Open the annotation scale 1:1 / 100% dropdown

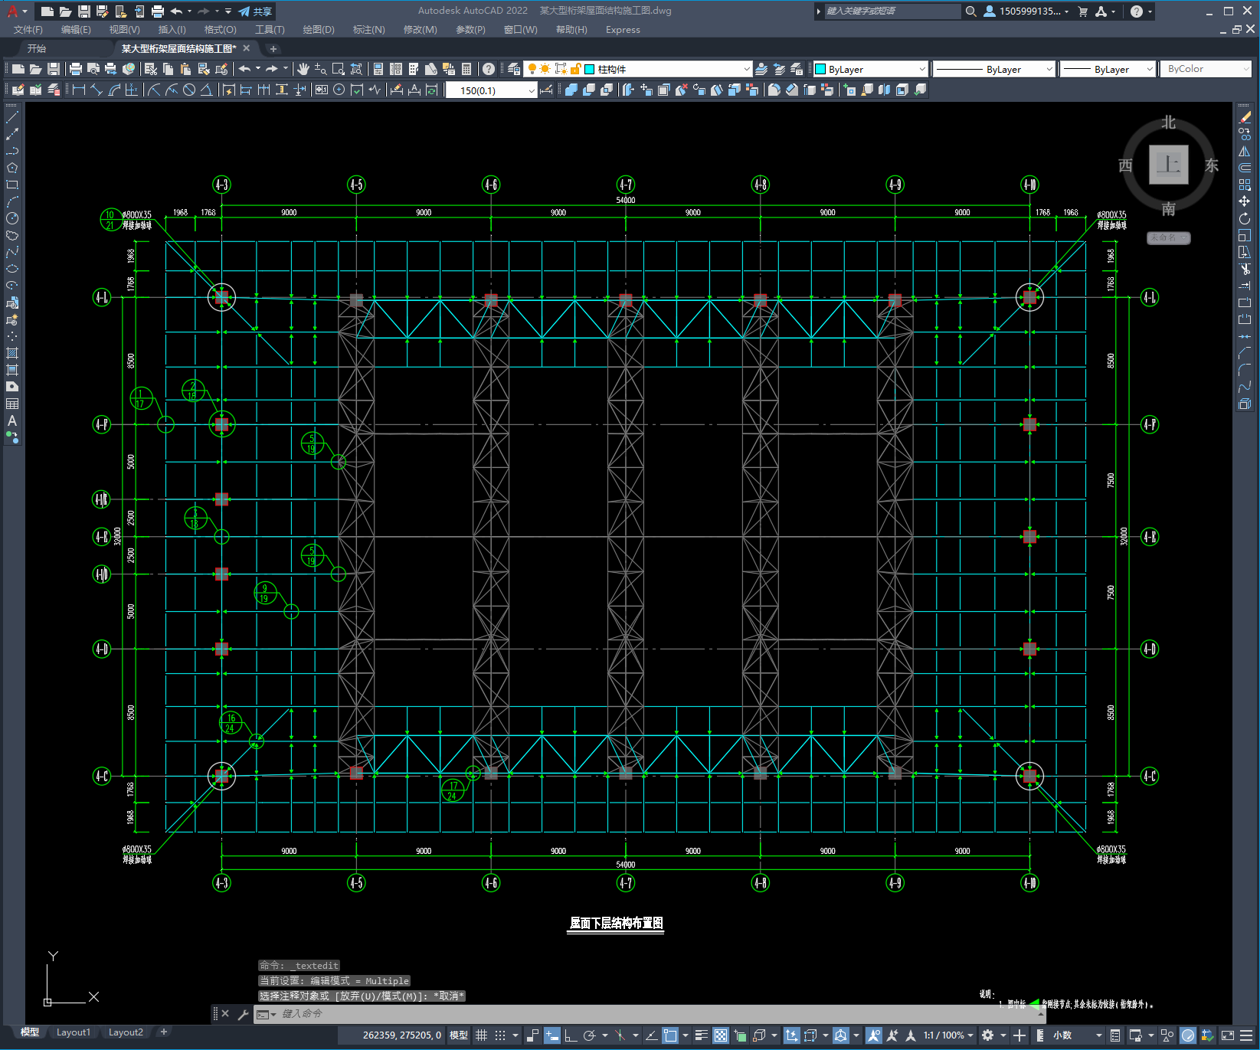948,1035
